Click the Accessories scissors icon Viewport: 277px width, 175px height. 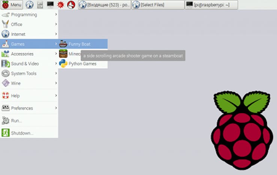pyautogui.click(x=5, y=54)
